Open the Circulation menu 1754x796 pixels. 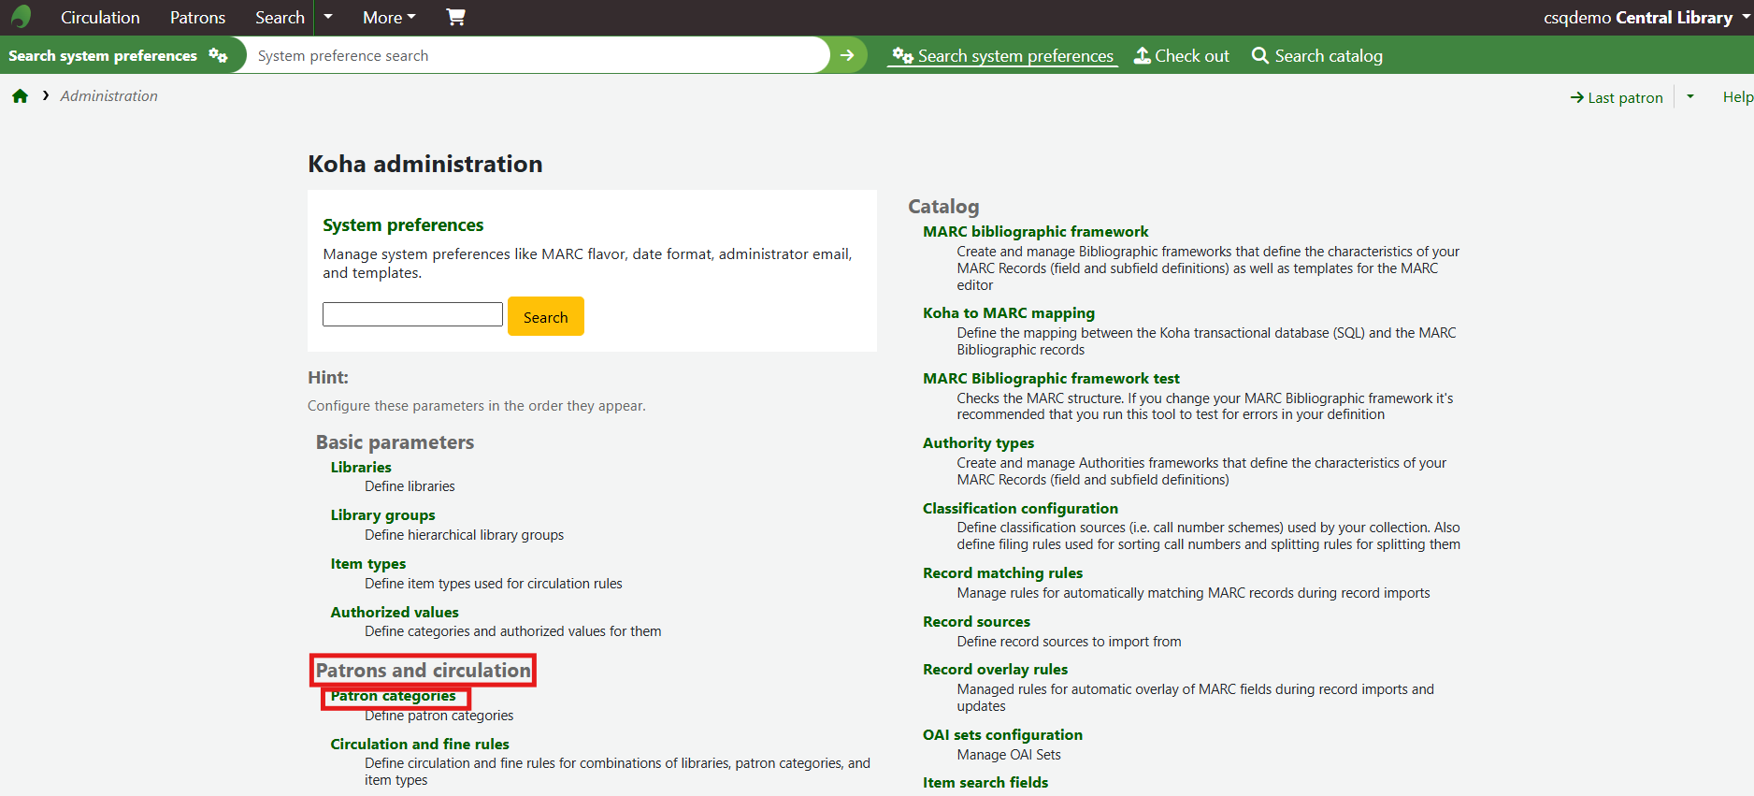[100, 17]
